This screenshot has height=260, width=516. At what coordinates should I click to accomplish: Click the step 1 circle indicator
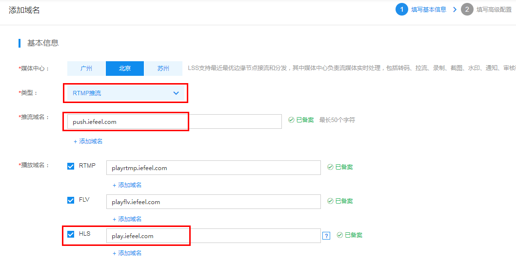[401, 10]
